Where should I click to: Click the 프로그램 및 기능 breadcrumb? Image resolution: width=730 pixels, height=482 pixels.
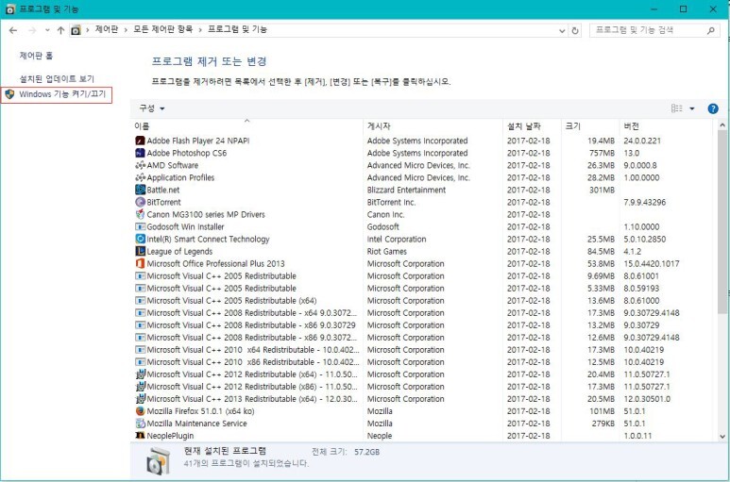[237, 29]
